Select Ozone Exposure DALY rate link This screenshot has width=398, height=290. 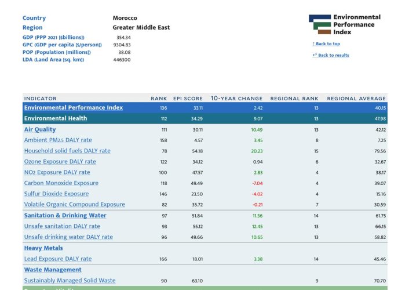(60, 162)
